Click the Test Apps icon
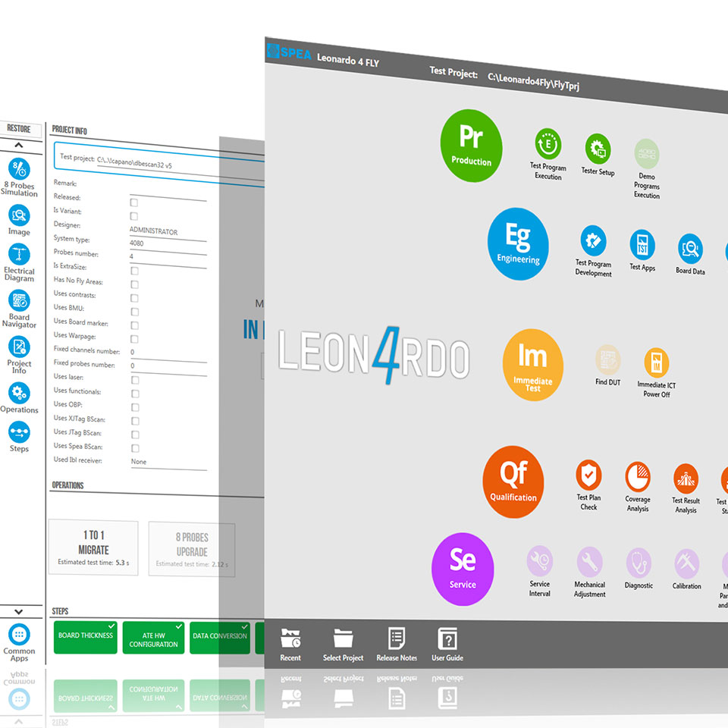 (x=642, y=245)
